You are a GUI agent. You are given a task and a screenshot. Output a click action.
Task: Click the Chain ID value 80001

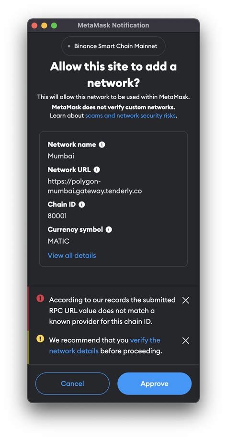(x=57, y=216)
